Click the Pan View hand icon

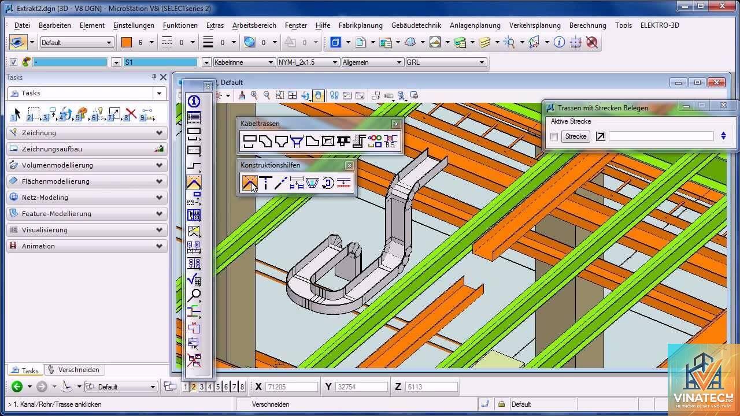click(x=318, y=95)
